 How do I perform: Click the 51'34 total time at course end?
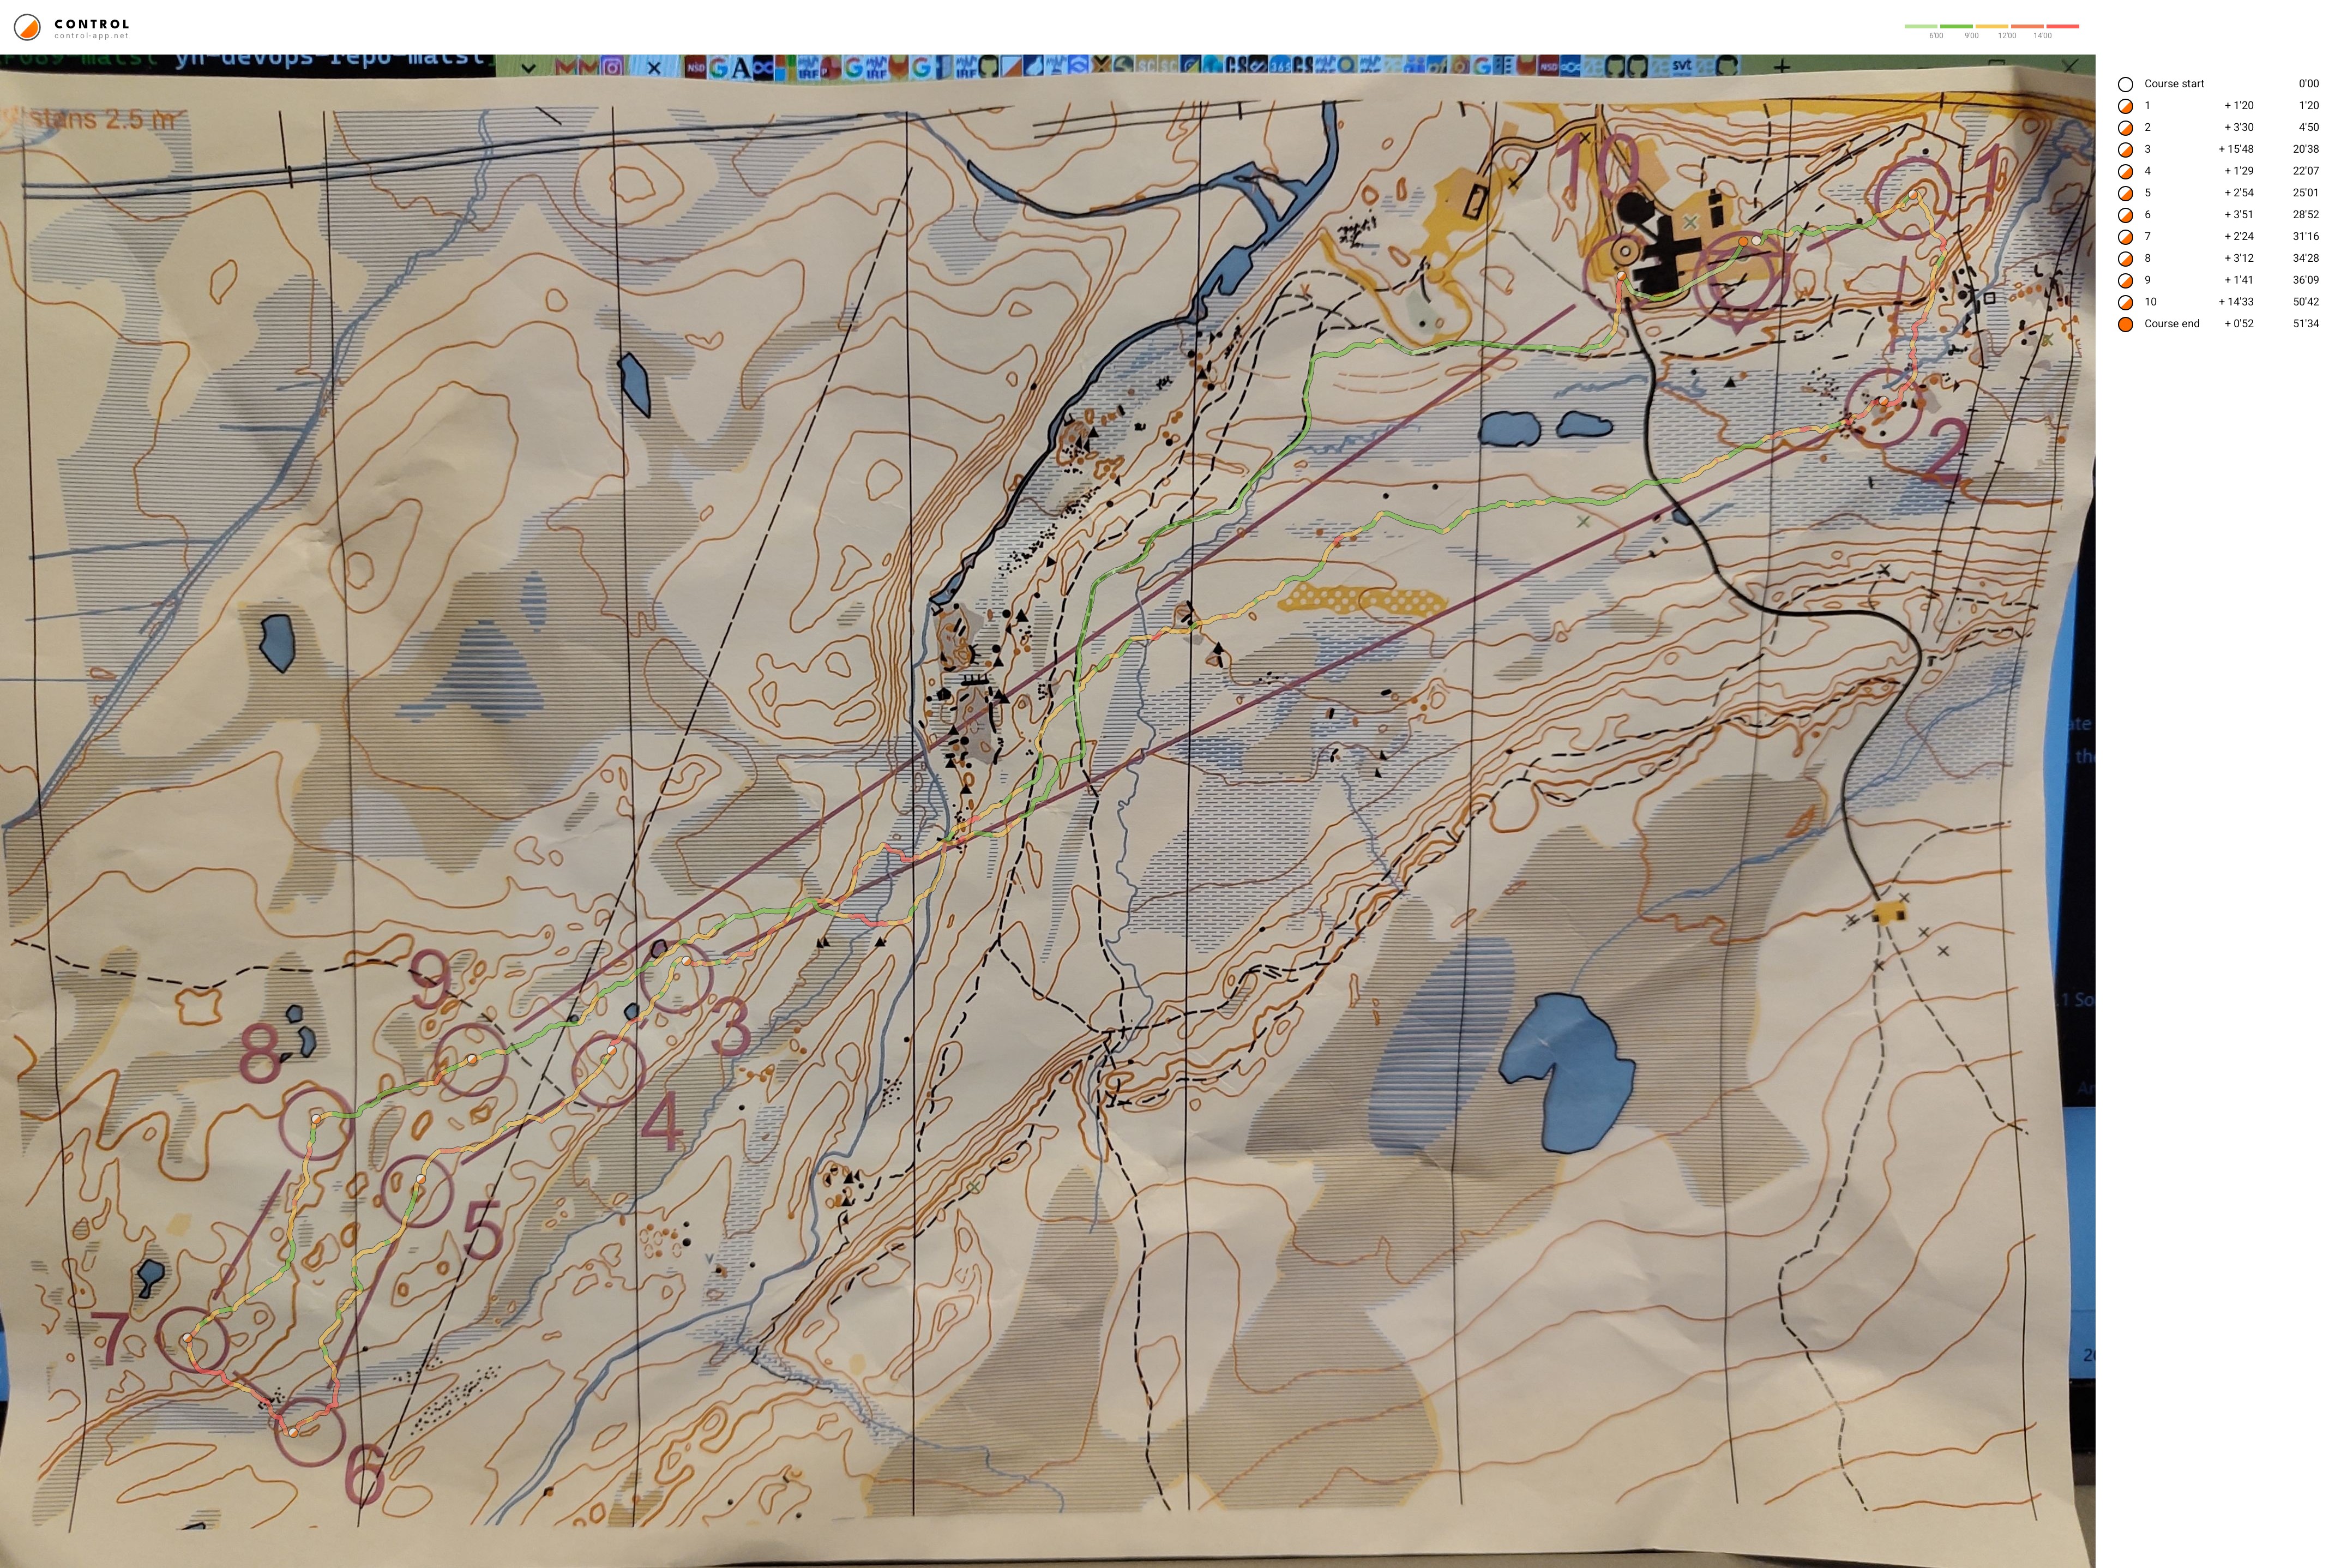2305,324
